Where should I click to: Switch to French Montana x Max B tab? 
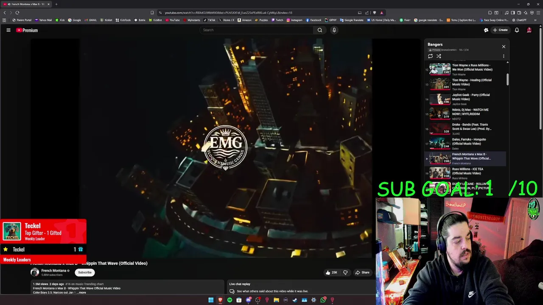(x=26, y=4)
